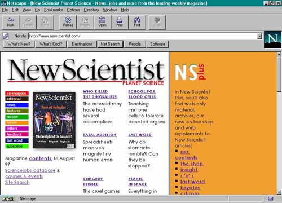Click the mail envelope icon in status bar
Viewport: 282px width, 203px height.
(x=270, y=198)
